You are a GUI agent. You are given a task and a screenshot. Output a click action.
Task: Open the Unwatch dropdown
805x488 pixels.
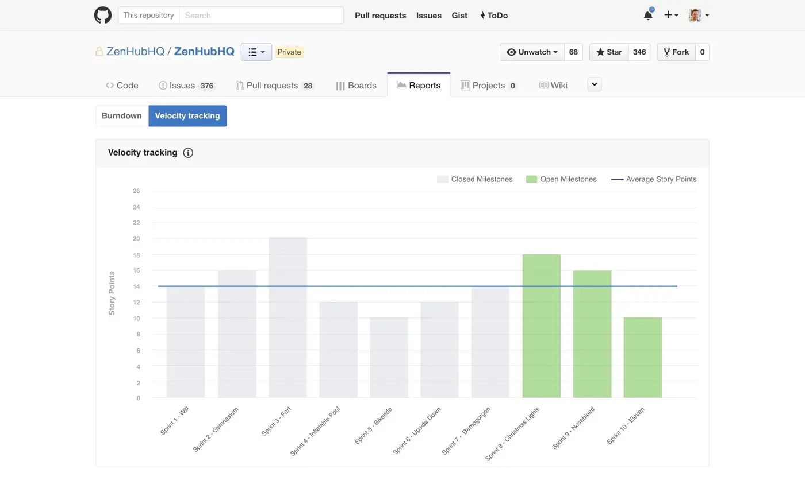click(532, 52)
